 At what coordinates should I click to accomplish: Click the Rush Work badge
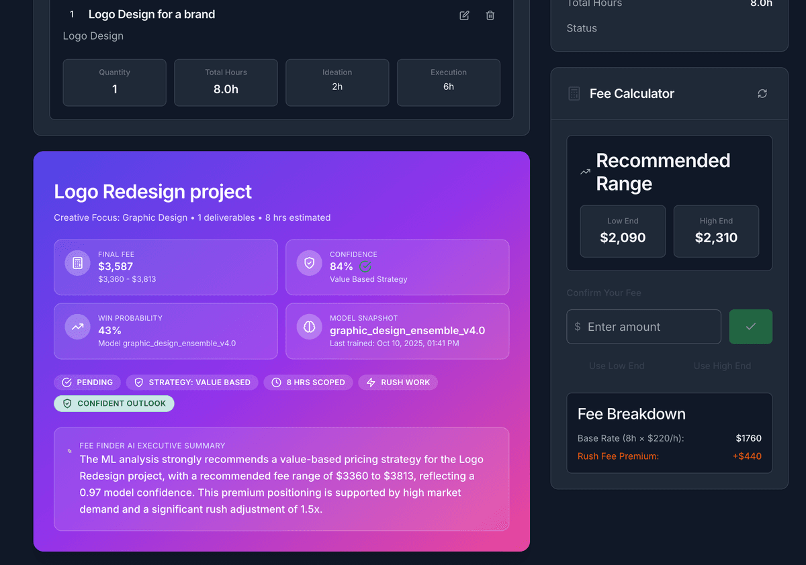(398, 382)
